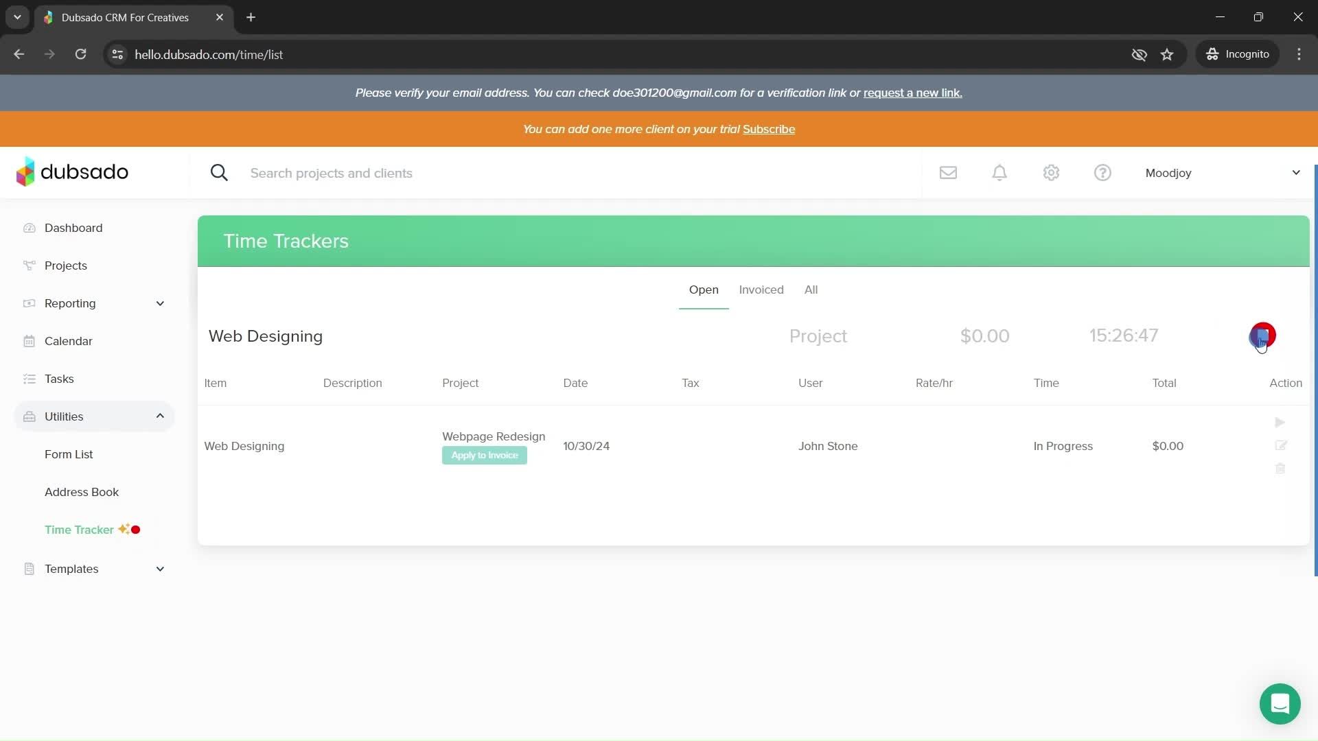This screenshot has height=741, width=1318.
Task: Open the settings gear icon
Action: click(1051, 173)
